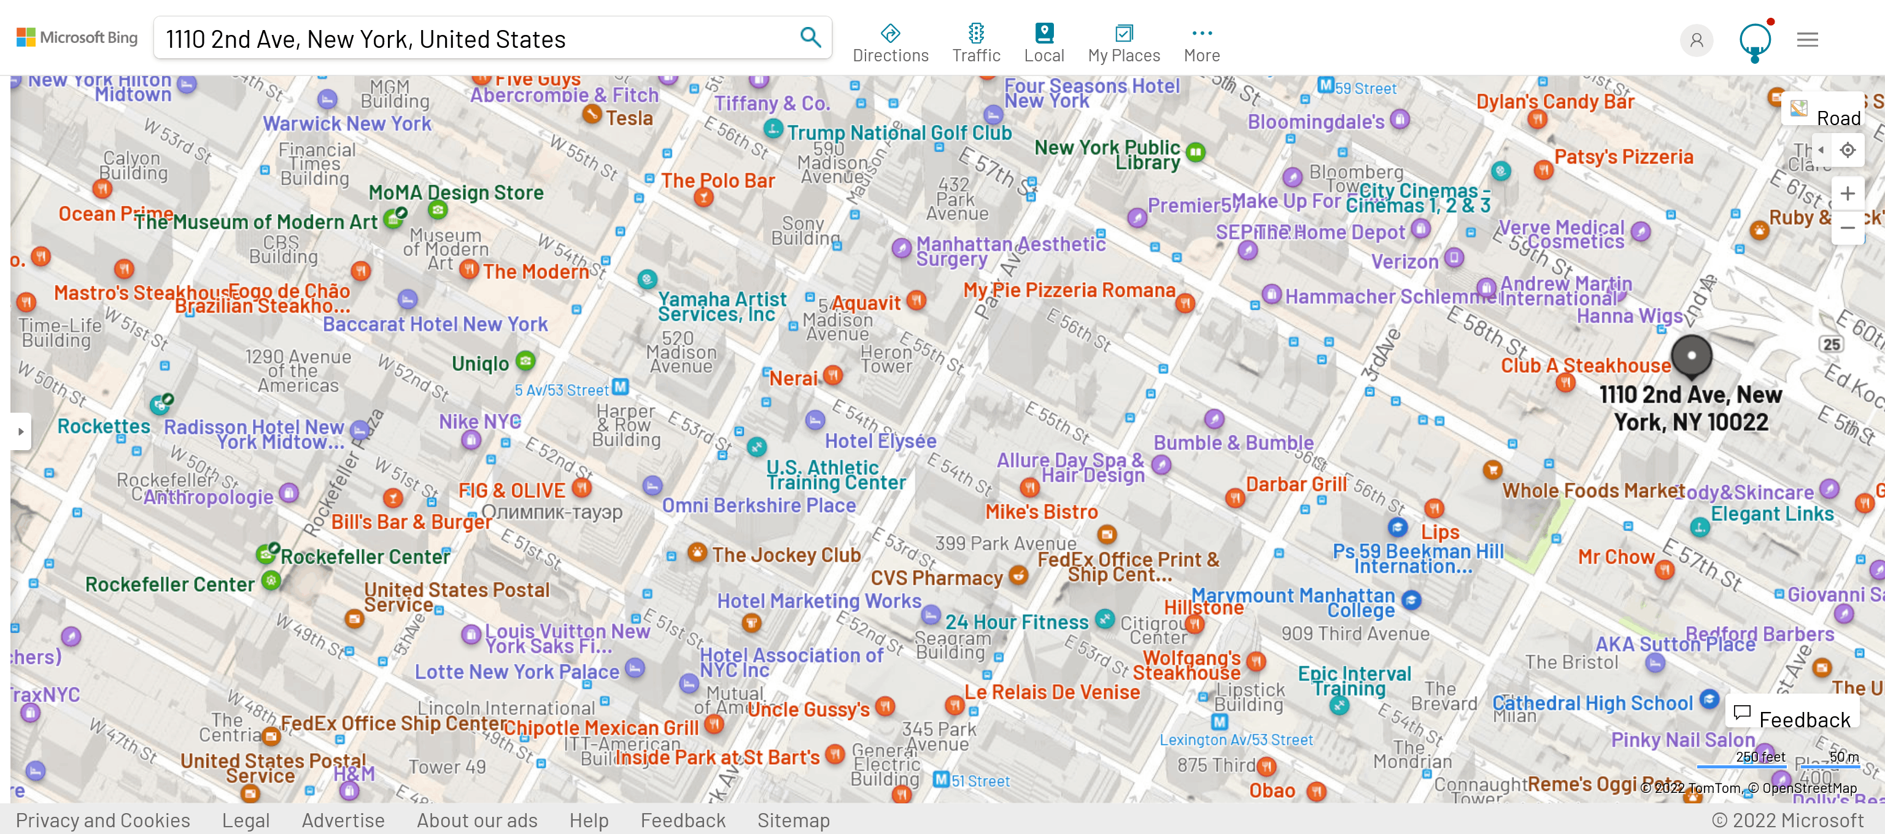The height and width of the screenshot is (834, 1885).
Task: Open Privacy and Cookies link
Action: (x=103, y=820)
